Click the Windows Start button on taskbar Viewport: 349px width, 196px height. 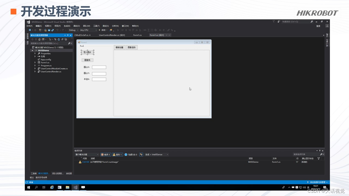click(x=28, y=187)
